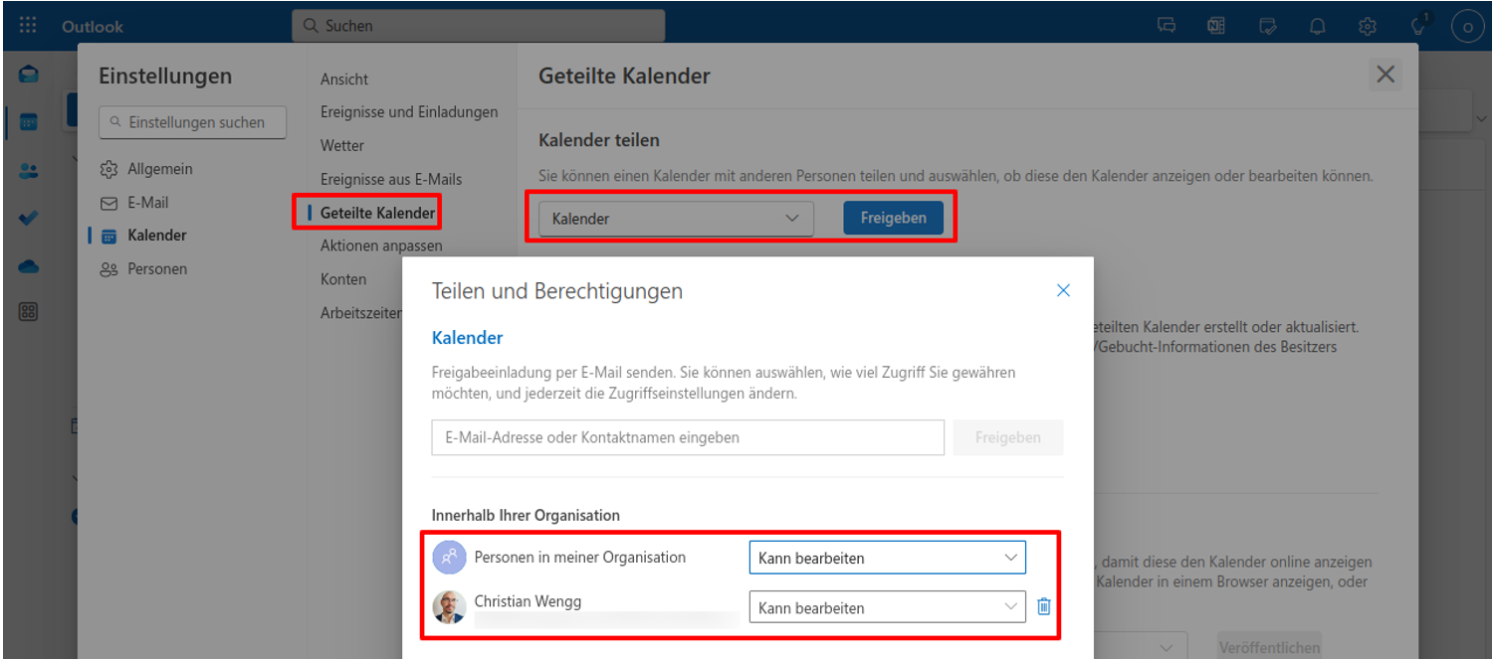Click the notifications bell icon
Screen dimensions: 1494x660
coord(1318,26)
